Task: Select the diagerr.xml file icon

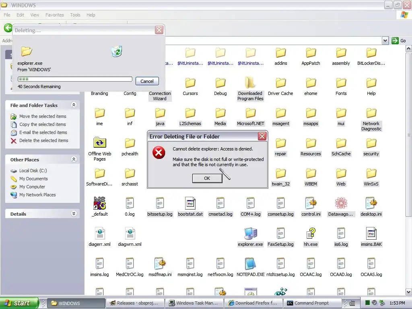Action: tap(100, 233)
